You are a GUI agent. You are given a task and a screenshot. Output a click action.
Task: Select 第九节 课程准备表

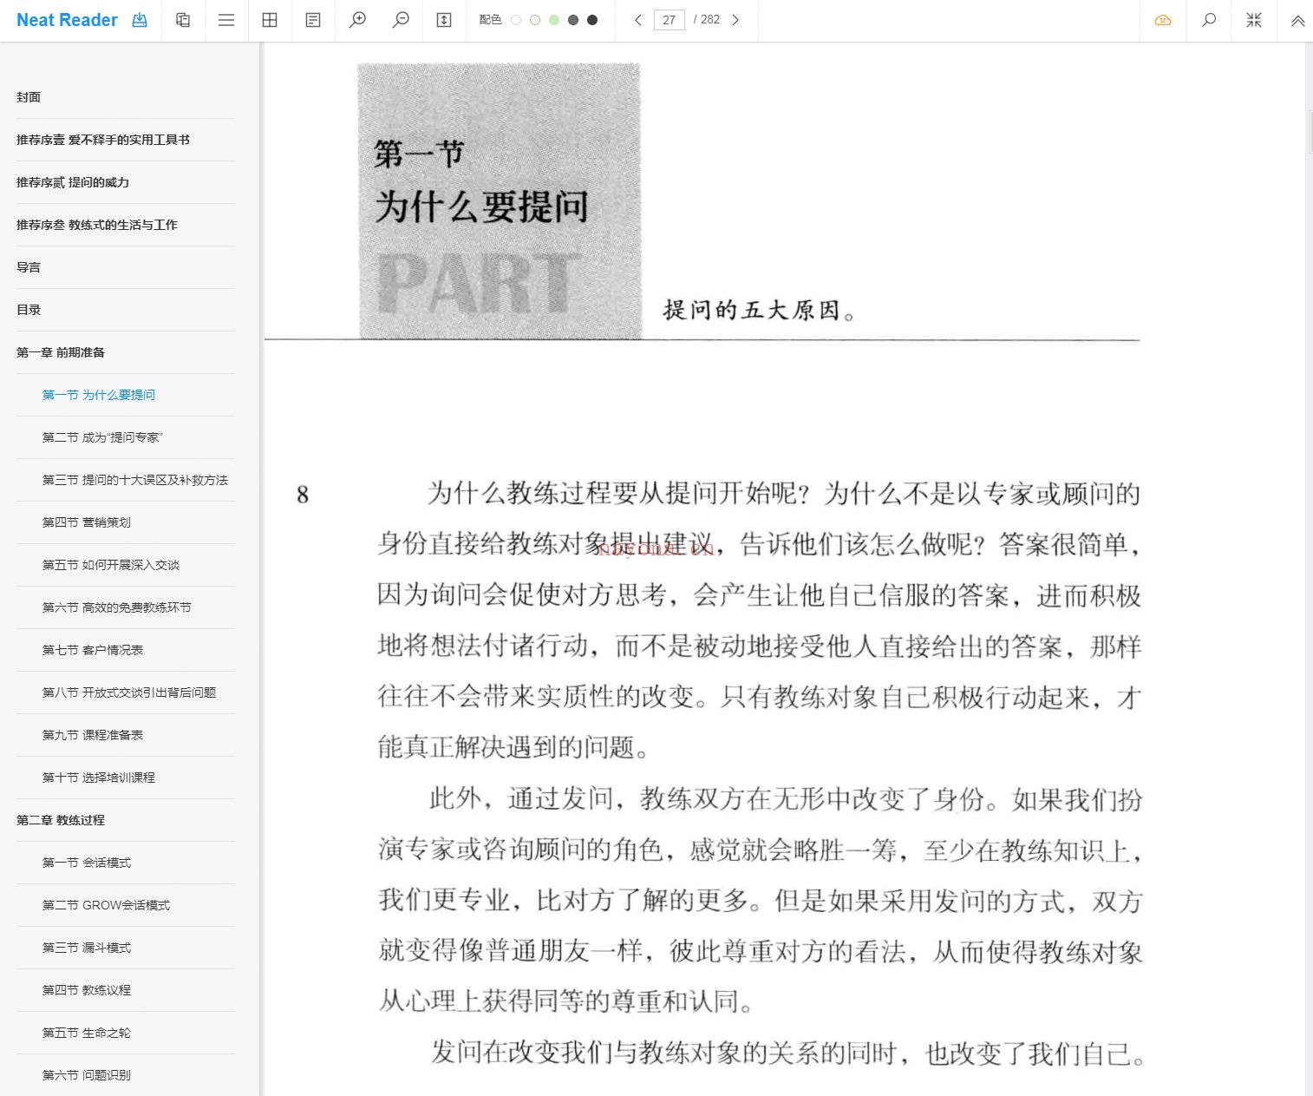(x=93, y=735)
